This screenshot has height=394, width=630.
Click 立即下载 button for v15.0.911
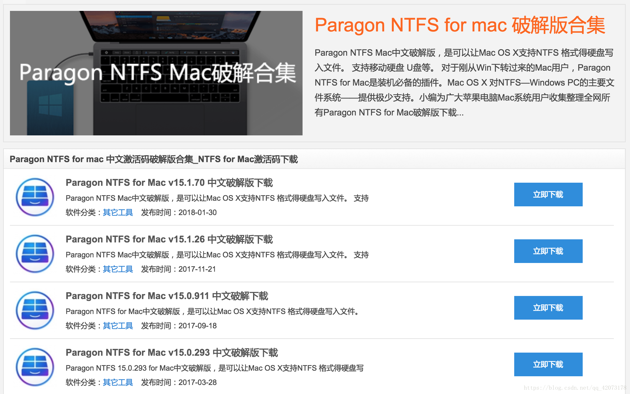548,308
